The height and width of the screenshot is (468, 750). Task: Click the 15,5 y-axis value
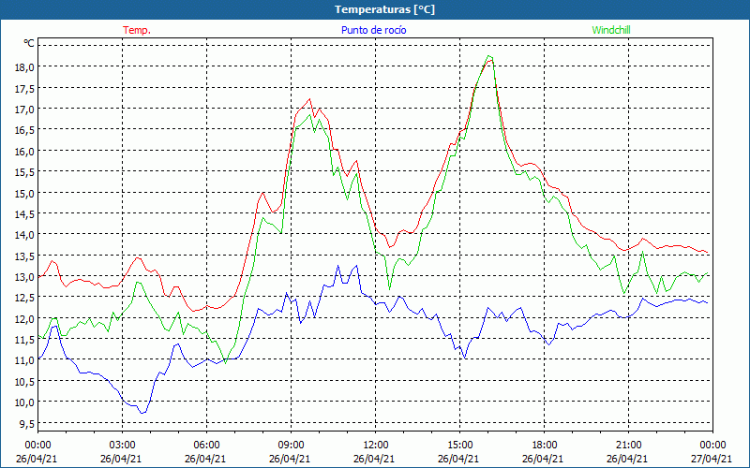(x=25, y=172)
